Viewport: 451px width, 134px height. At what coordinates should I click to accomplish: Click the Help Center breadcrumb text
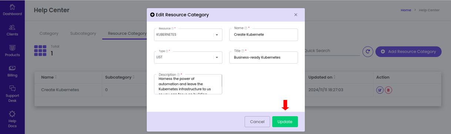click(429, 10)
